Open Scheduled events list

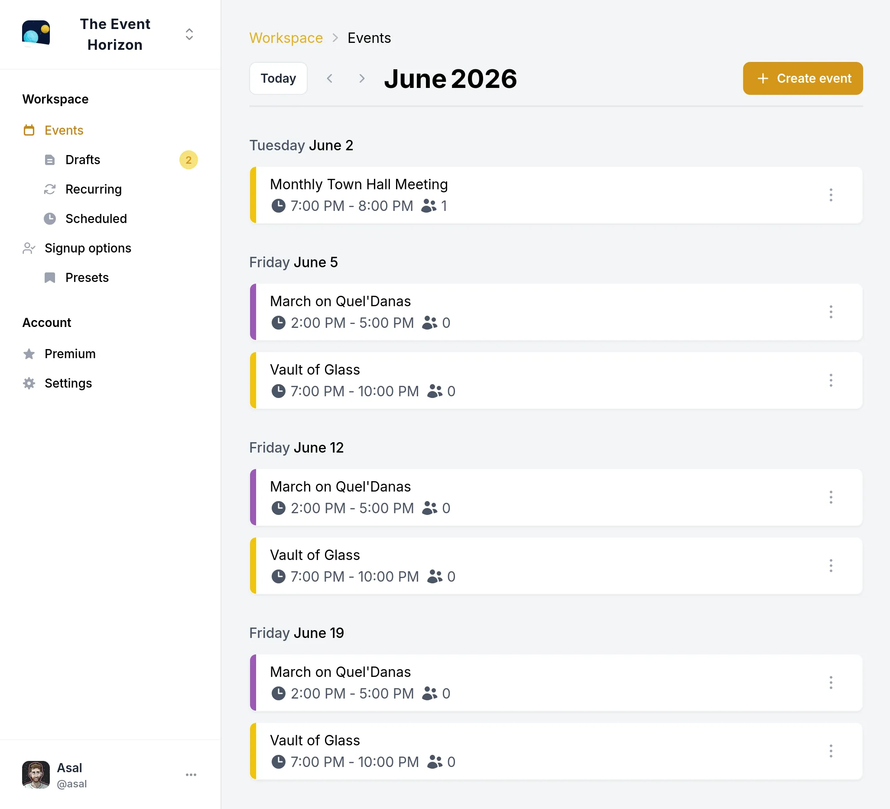[96, 218]
